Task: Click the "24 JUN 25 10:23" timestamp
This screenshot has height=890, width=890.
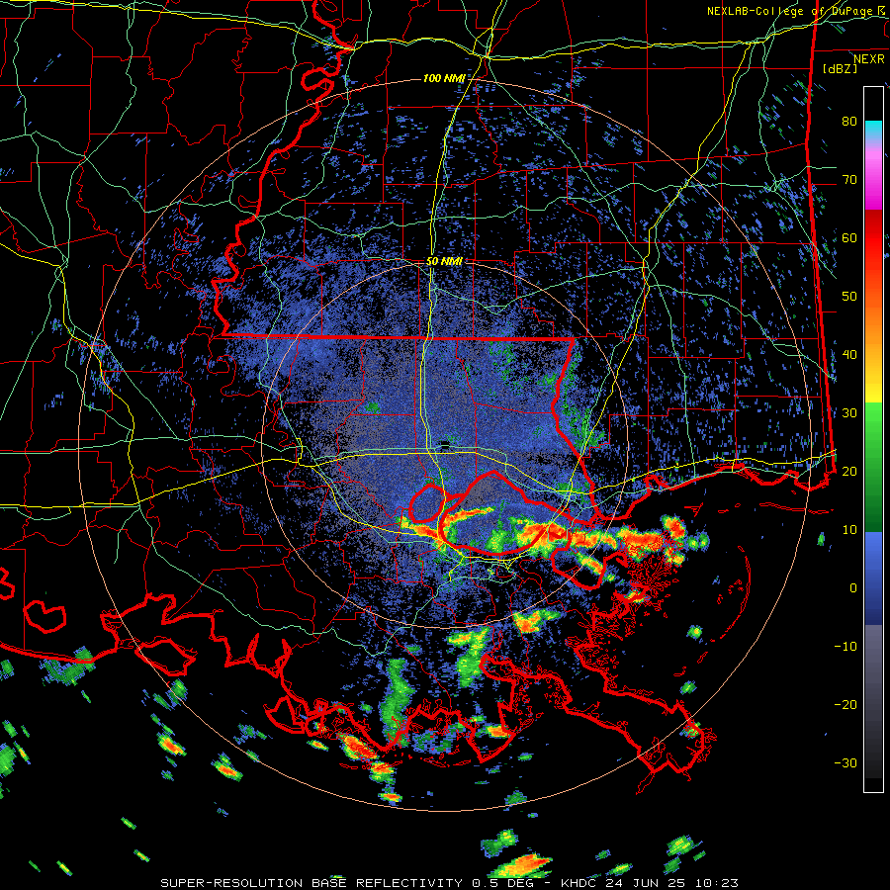Action: [x=671, y=883]
